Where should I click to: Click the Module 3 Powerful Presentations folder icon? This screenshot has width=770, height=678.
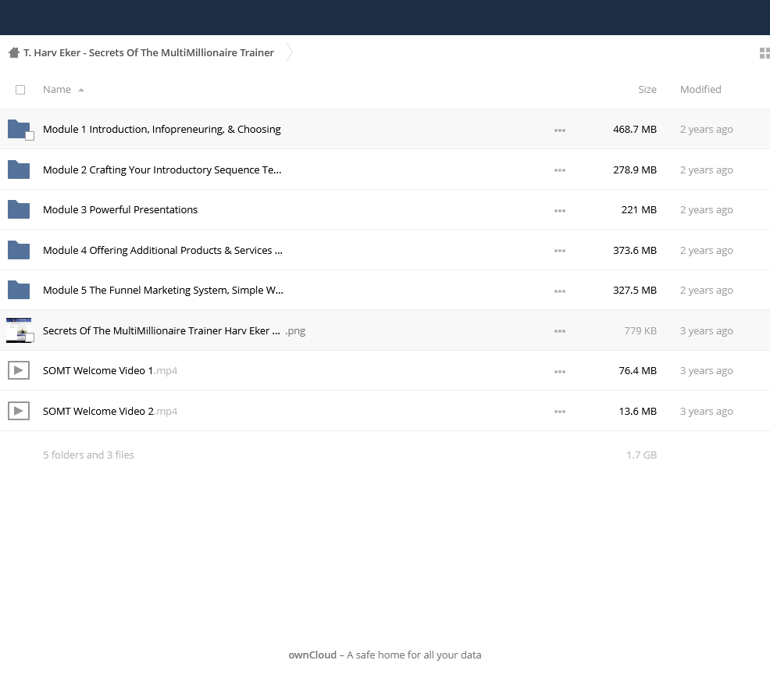pos(19,210)
